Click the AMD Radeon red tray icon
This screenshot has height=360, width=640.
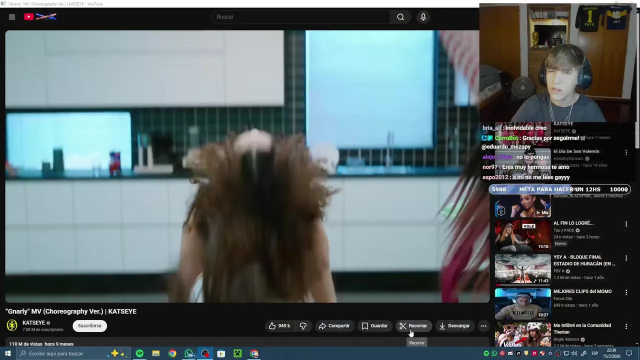coord(534,353)
